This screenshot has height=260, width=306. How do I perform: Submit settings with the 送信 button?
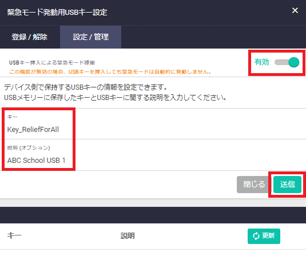tap(287, 185)
